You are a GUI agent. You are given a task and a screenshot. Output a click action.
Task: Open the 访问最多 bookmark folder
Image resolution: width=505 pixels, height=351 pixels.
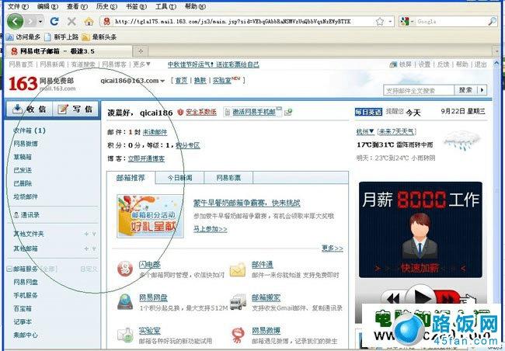click(x=23, y=37)
